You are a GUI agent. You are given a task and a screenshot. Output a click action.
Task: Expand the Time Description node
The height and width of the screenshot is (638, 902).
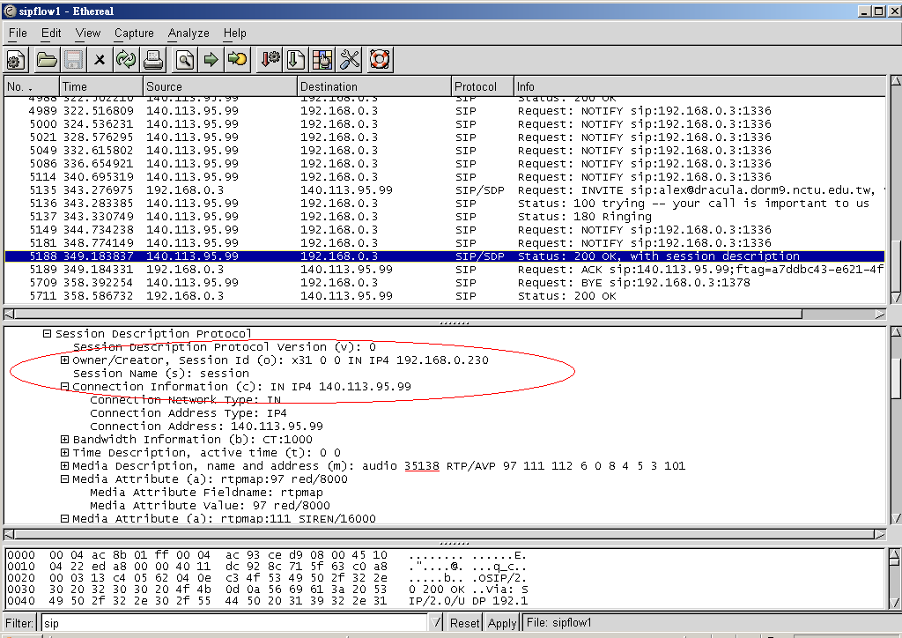[x=65, y=453]
